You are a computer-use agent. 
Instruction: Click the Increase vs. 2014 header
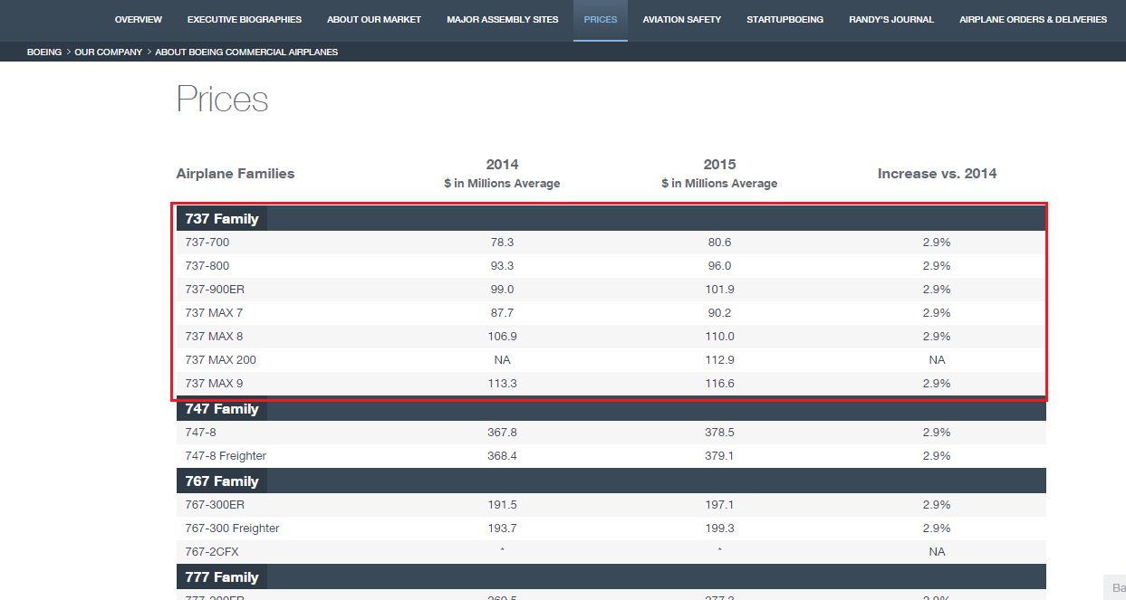tap(937, 174)
